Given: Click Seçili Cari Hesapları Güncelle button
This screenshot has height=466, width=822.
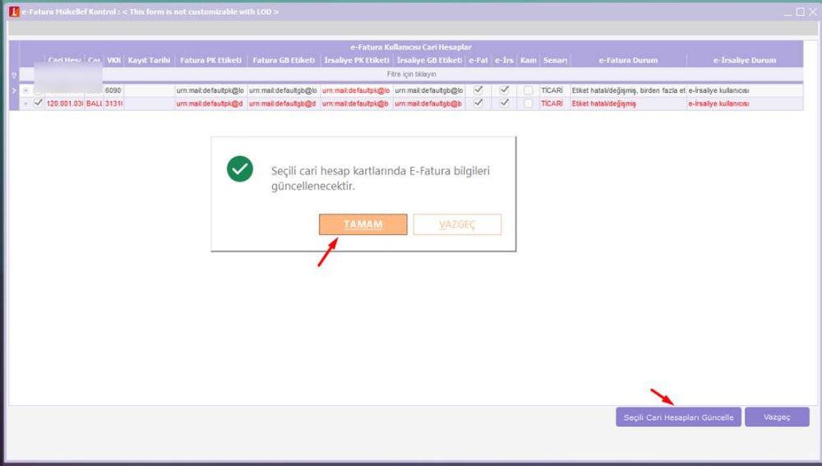Looking at the screenshot, I should pyautogui.click(x=678, y=418).
